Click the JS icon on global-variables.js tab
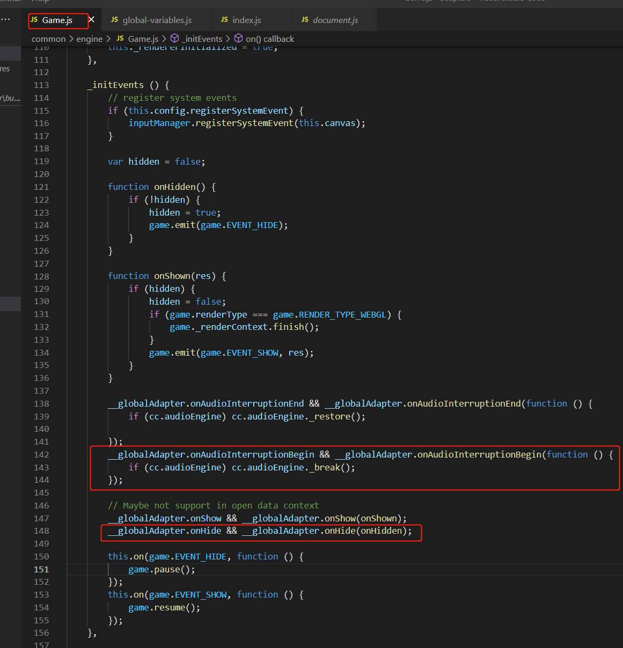The width and height of the screenshot is (623, 648). pos(114,20)
